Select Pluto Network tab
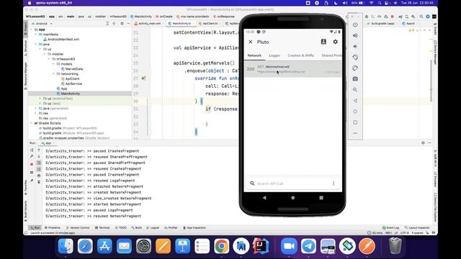The height and width of the screenshot is (259, 461). [x=254, y=55]
